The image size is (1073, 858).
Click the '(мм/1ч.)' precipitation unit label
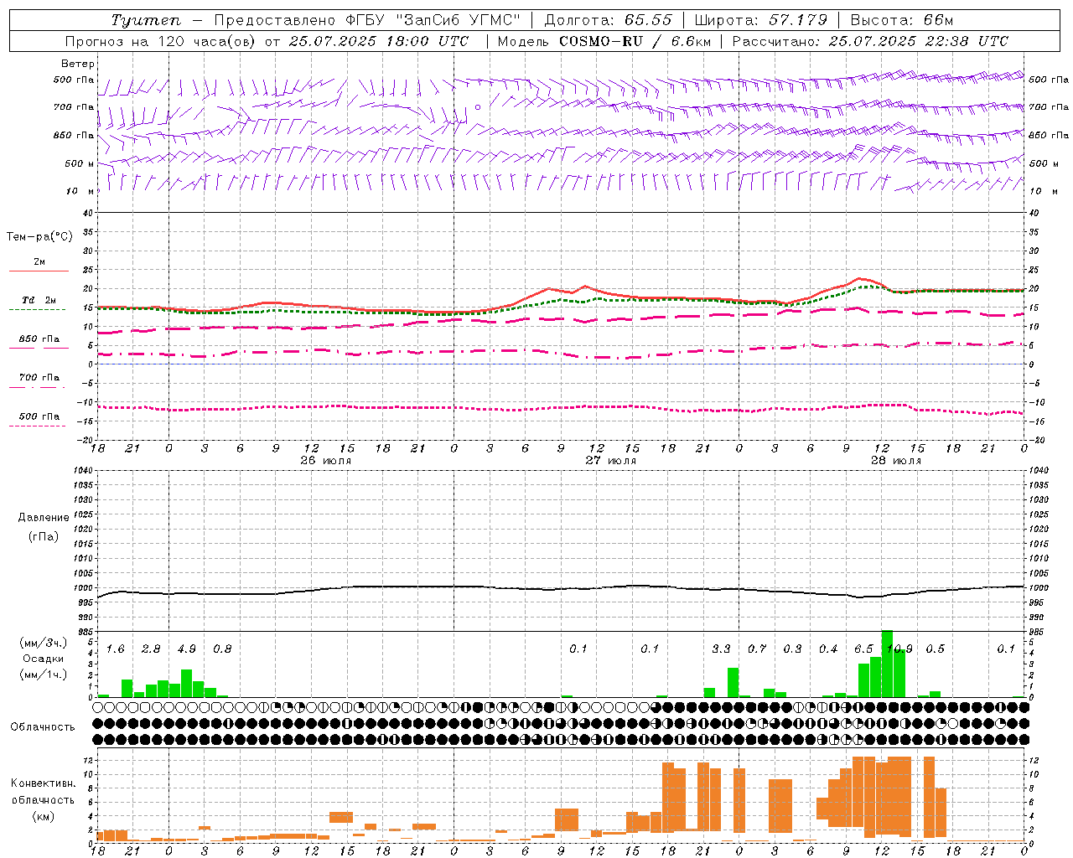pyautogui.click(x=44, y=675)
